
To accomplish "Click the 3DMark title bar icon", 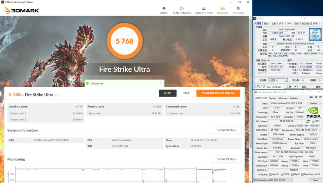I will pyautogui.click(x=2, y=2).
